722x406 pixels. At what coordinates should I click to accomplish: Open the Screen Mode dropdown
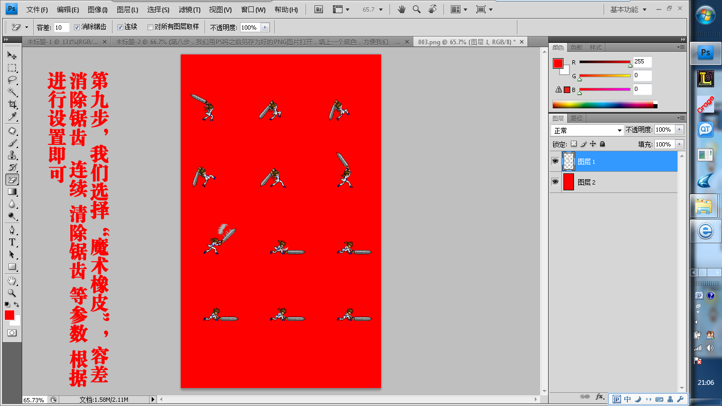[x=484, y=9]
